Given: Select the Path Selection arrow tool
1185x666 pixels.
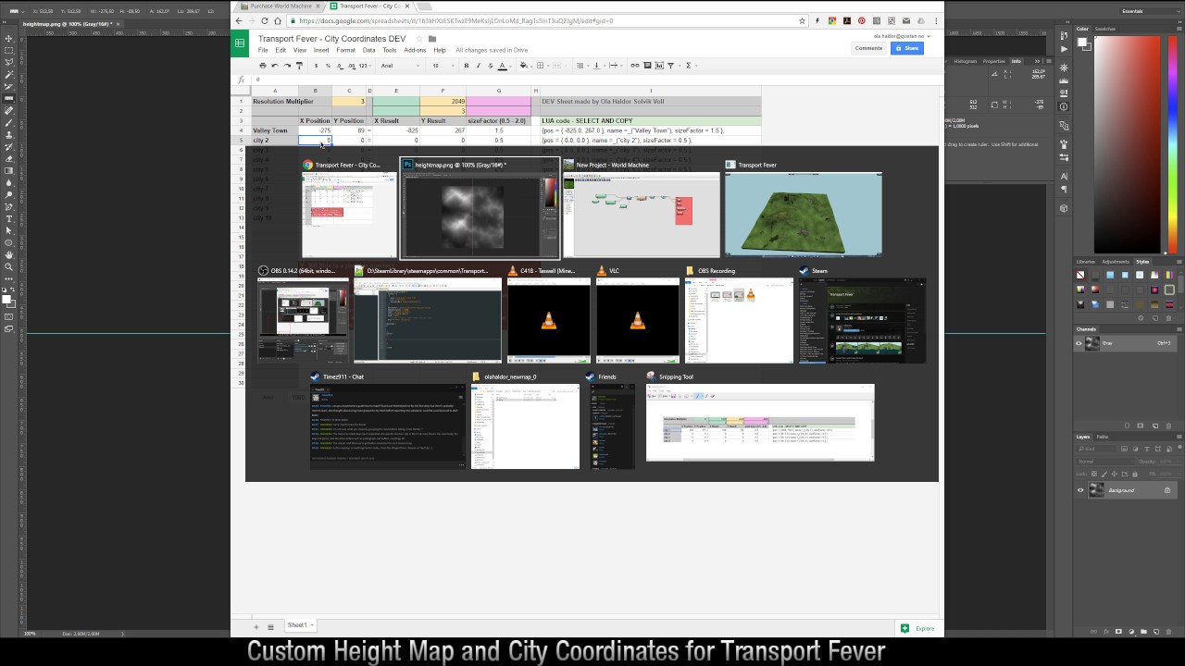Looking at the screenshot, I should click(x=9, y=230).
